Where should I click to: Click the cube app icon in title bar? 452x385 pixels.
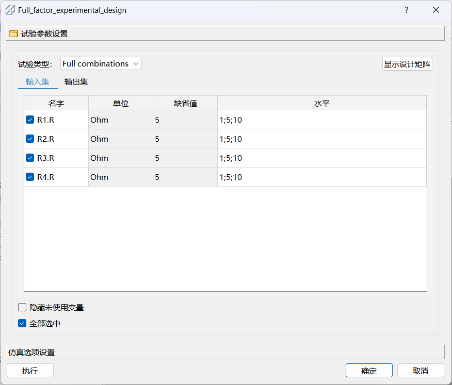[x=10, y=10]
